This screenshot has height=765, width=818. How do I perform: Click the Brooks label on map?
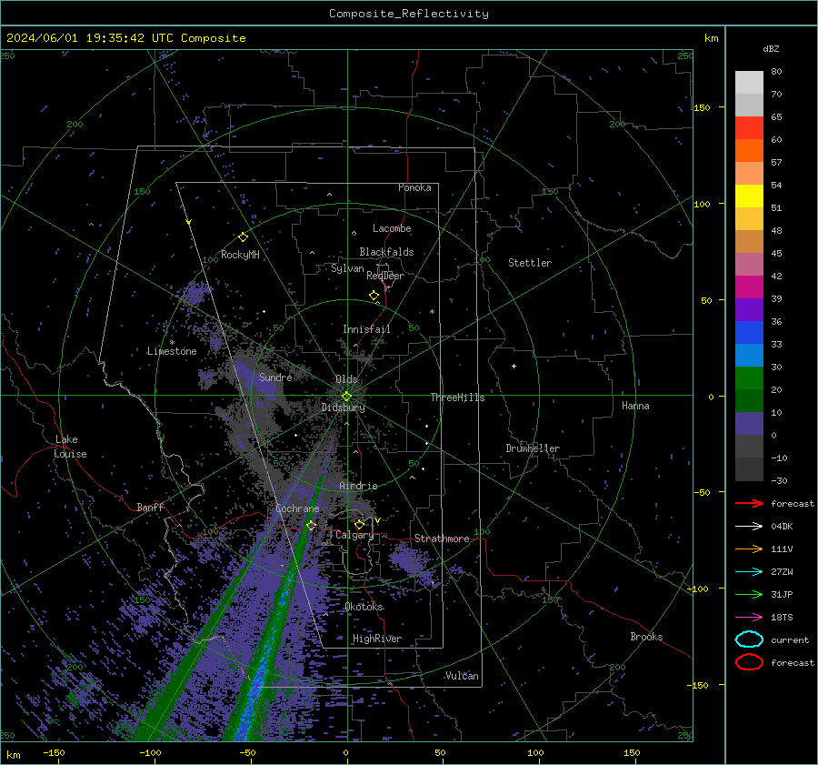(646, 637)
